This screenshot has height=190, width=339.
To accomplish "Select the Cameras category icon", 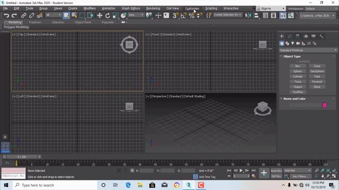I will pyautogui.click(x=298, y=43).
